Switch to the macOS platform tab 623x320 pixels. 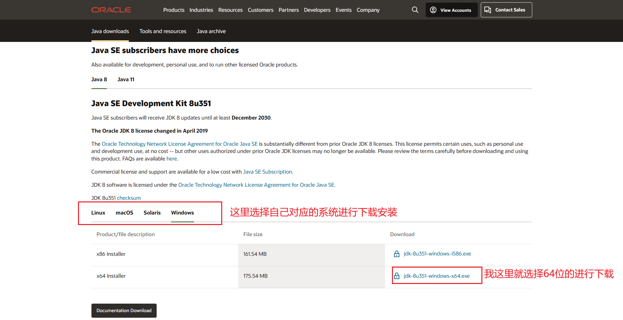pyautogui.click(x=124, y=213)
